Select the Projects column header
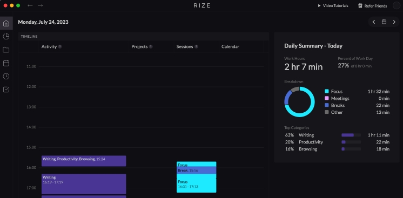This screenshot has width=403, height=198. pyautogui.click(x=139, y=47)
